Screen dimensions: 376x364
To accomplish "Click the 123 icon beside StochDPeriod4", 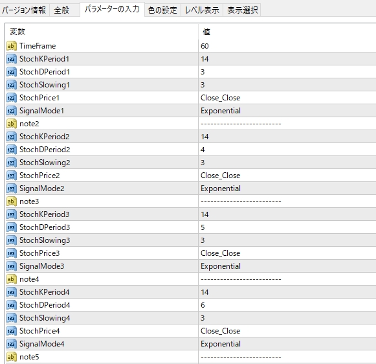I will click(x=12, y=305).
